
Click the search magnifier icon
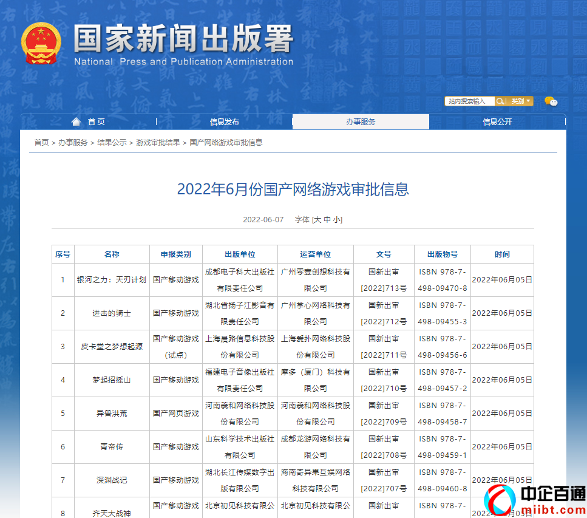(x=500, y=101)
